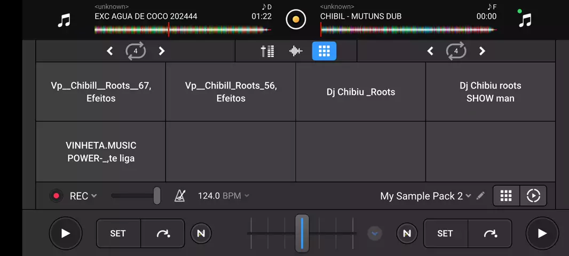
Task: Toggle the left deck 4-beat loop
Action: tap(136, 51)
